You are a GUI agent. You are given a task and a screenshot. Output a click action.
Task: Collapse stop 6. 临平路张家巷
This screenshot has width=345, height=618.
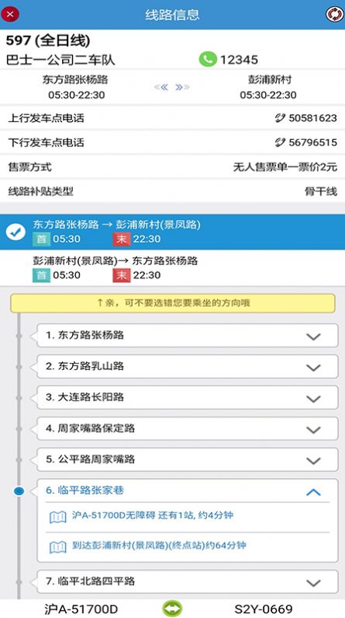[x=313, y=492]
